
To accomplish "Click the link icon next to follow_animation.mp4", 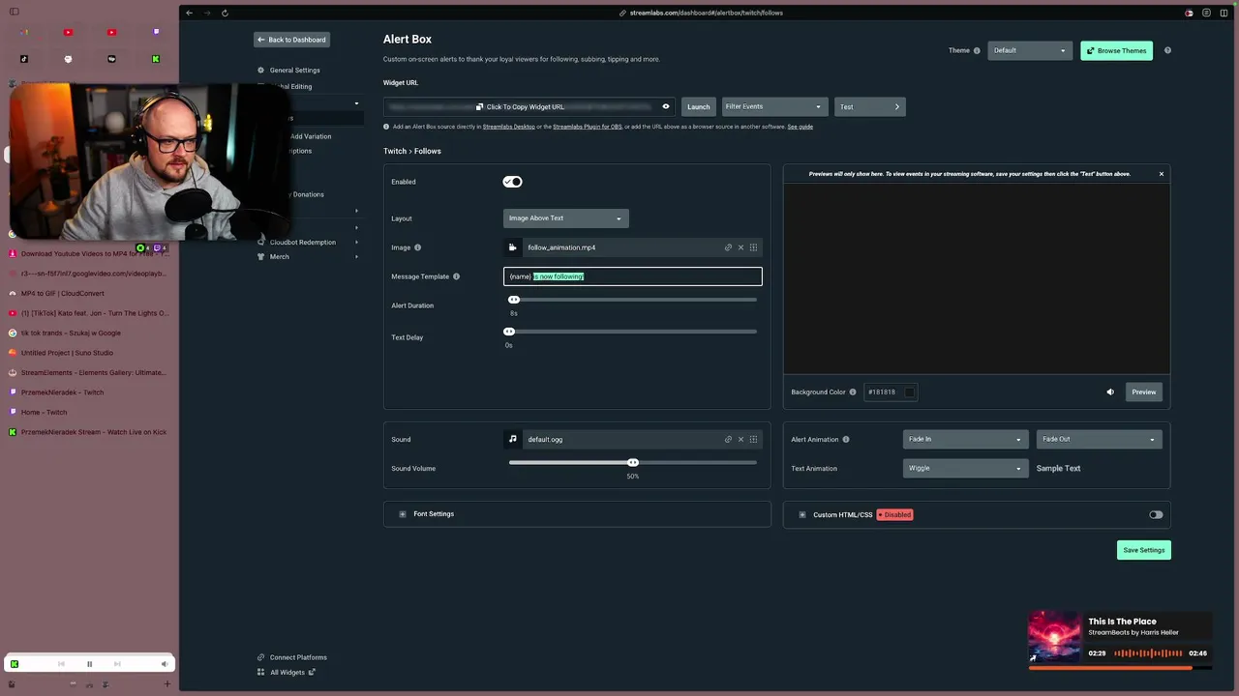I will coord(728,247).
